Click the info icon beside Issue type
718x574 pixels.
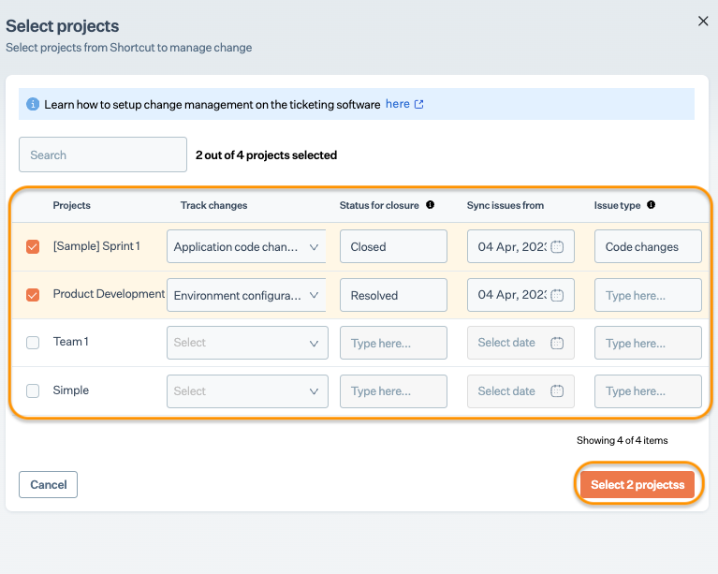coord(652,205)
